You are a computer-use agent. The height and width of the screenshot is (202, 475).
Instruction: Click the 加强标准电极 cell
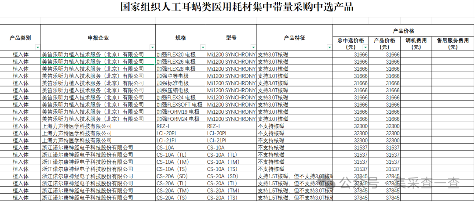(181, 83)
